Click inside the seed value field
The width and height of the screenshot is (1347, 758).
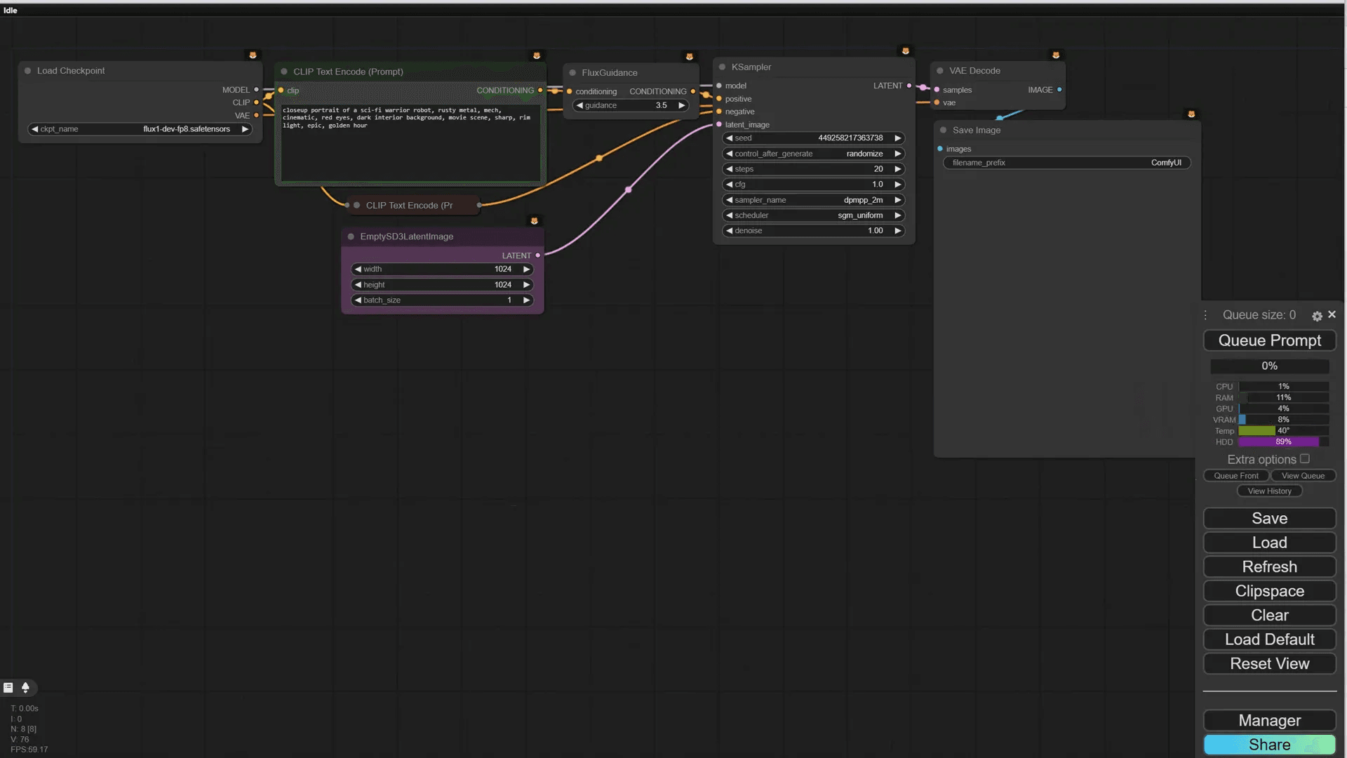click(814, 138)
